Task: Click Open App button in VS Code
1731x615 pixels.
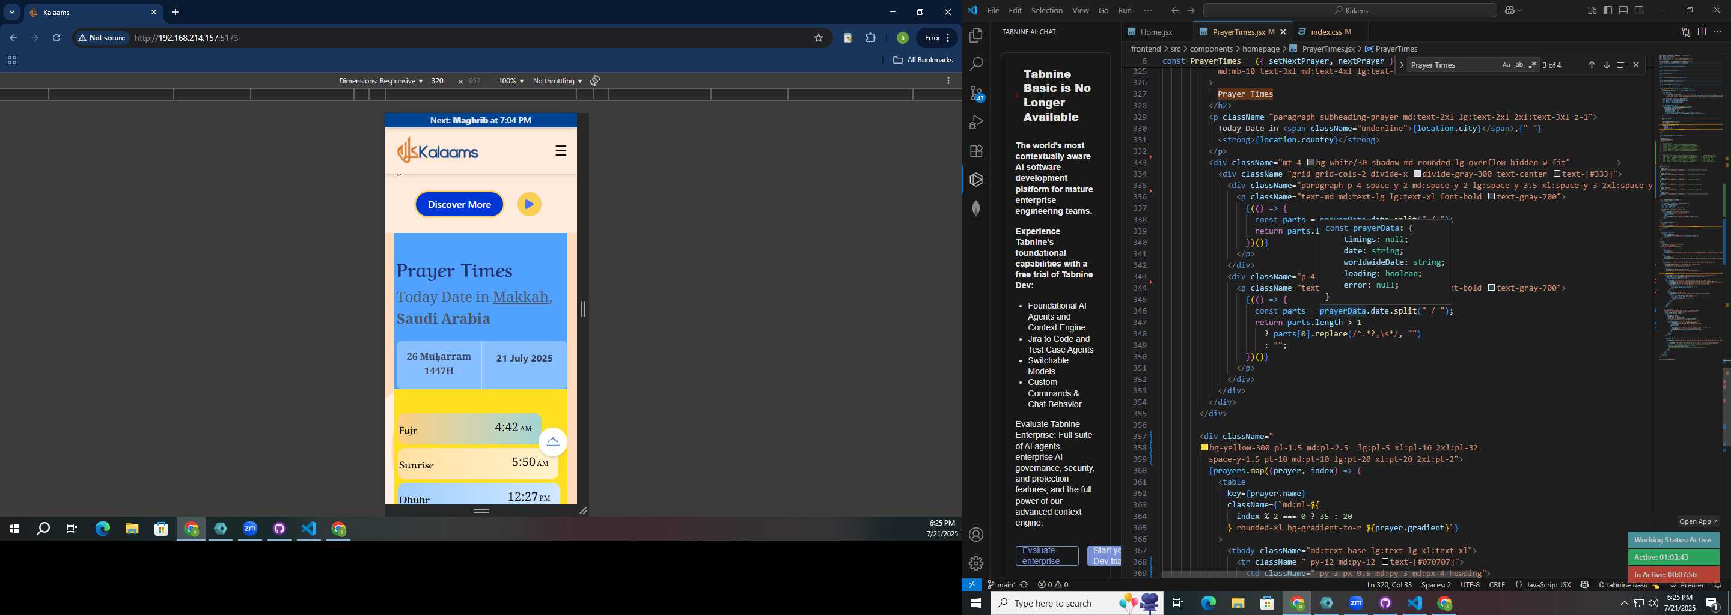Action: [x=1697, y=522]
